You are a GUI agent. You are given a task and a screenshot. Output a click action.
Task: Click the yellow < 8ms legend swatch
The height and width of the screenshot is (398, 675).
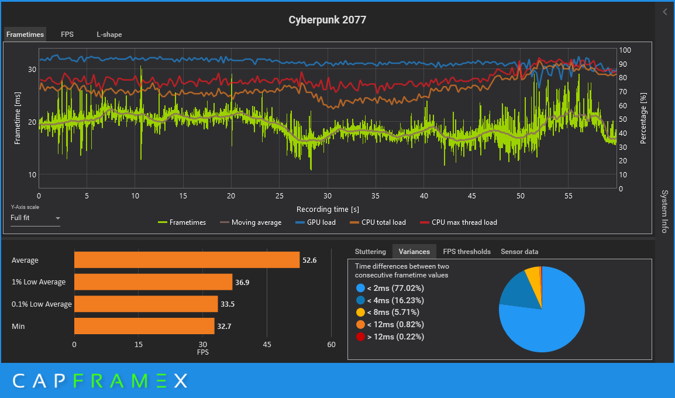(360, 313)
